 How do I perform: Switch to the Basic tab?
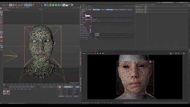(x=83, y=10)
